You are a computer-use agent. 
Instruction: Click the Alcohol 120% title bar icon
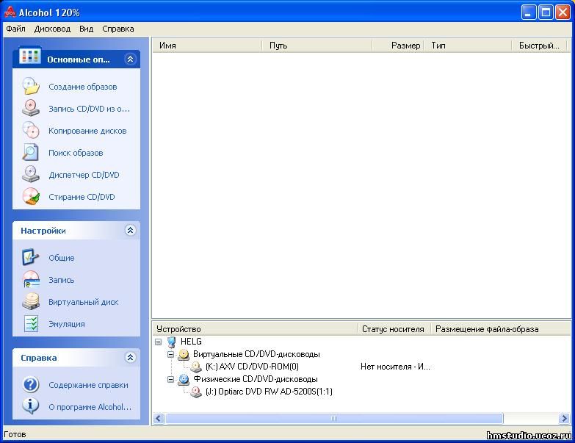(x=10, y=12)
